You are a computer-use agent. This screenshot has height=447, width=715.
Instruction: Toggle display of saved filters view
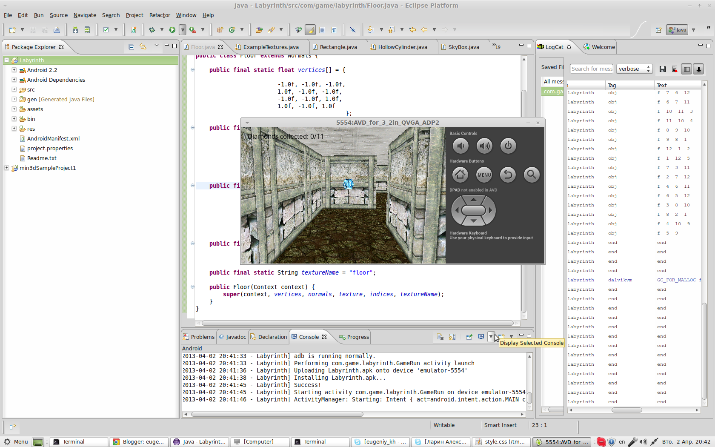pos(686,69)
